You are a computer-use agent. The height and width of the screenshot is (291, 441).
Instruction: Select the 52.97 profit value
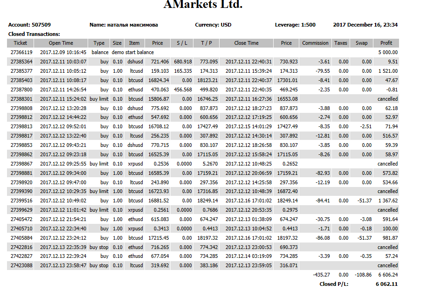click(x=392, y=117)
